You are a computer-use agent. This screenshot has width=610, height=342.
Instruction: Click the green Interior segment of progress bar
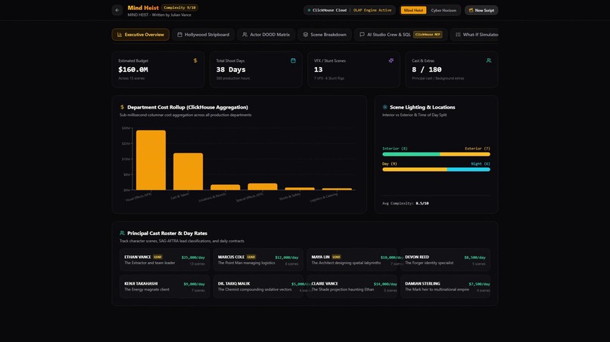pos(411,155)
